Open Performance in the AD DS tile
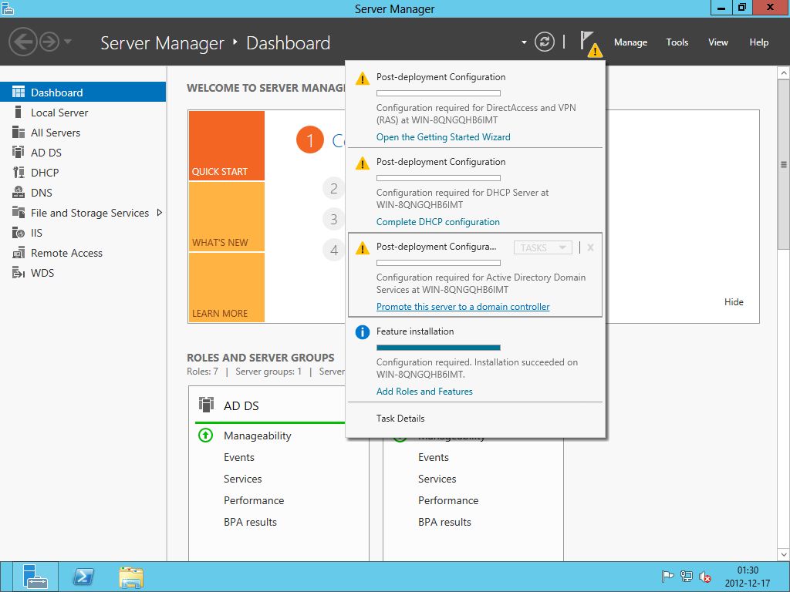790x592 pixels. click(x=253, y=500)
